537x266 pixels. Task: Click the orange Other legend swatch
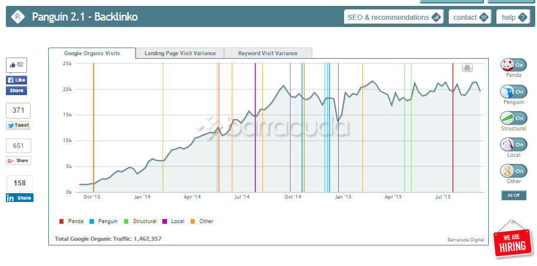coord(192,221)
